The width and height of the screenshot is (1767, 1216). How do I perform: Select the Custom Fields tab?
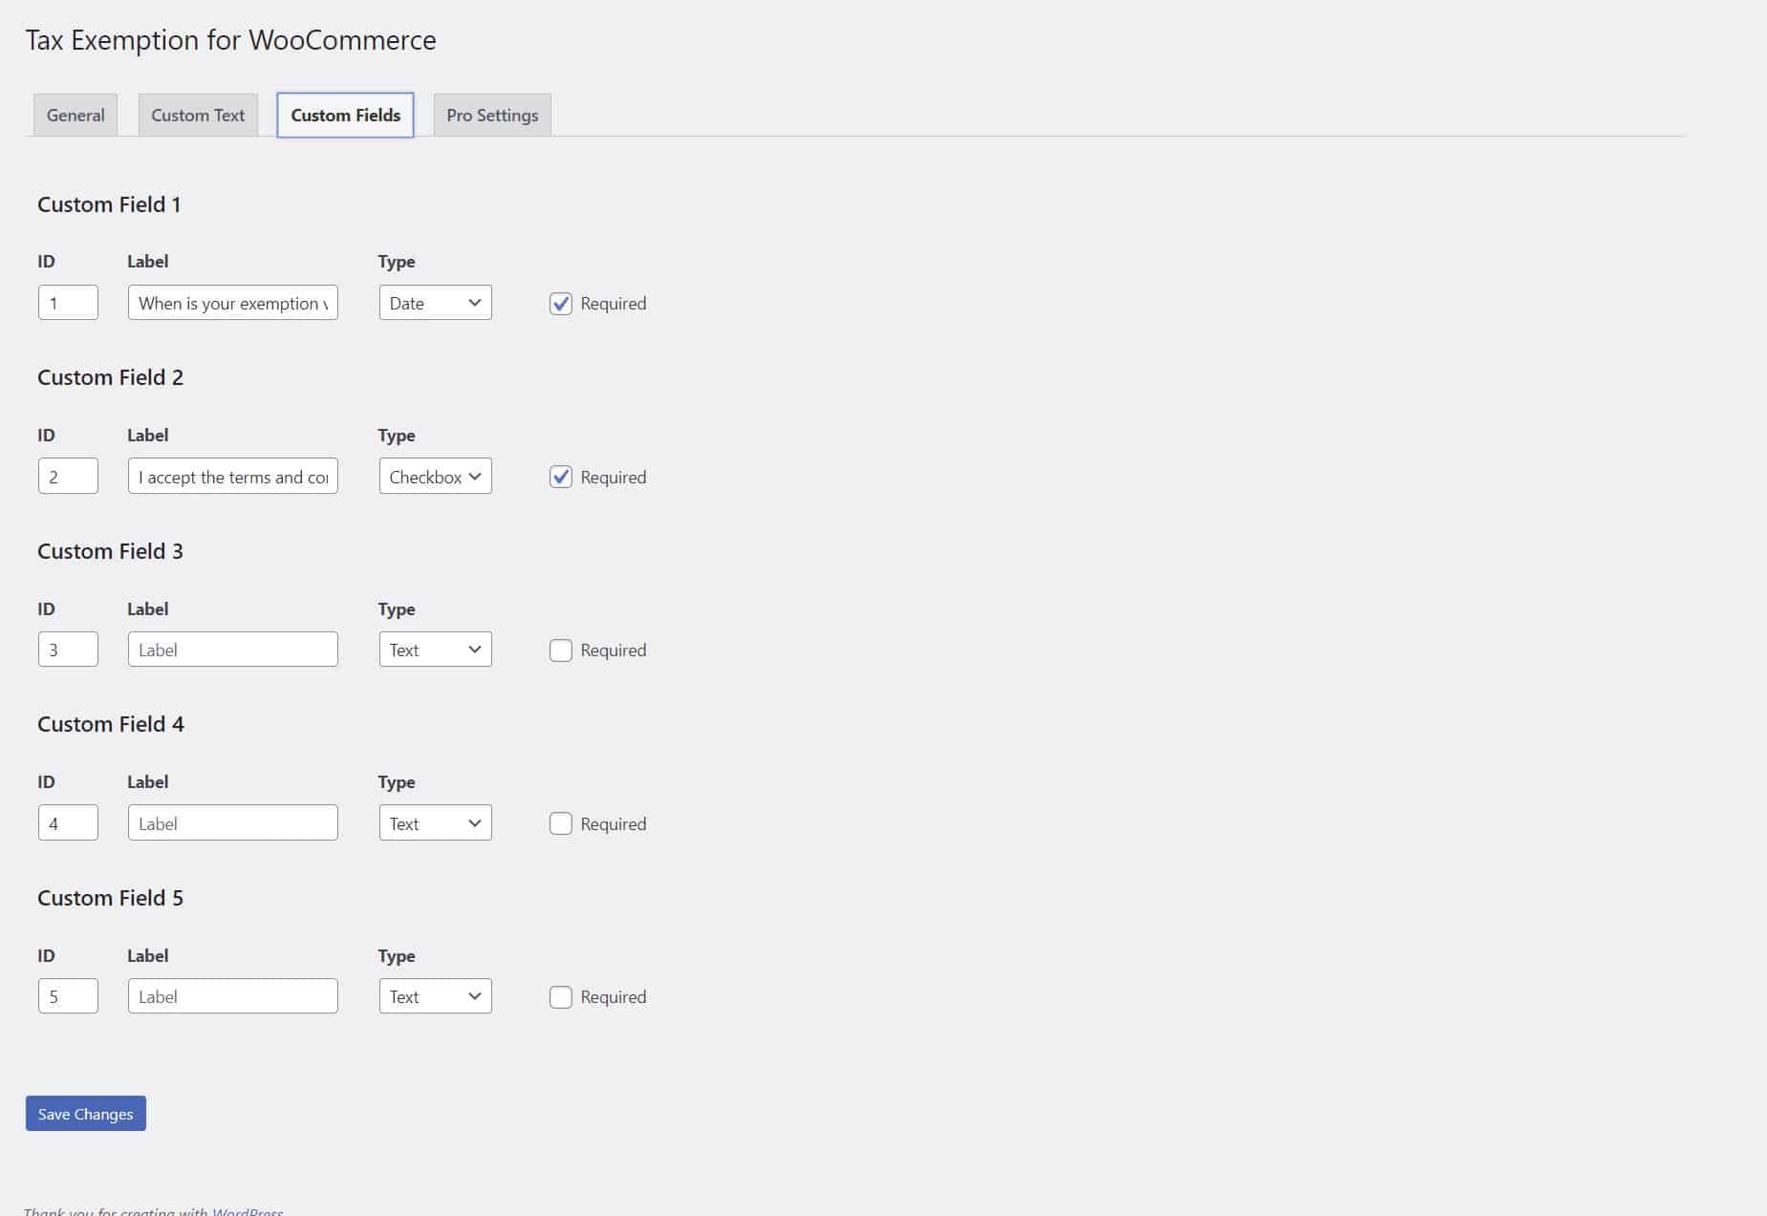[345, 115]
